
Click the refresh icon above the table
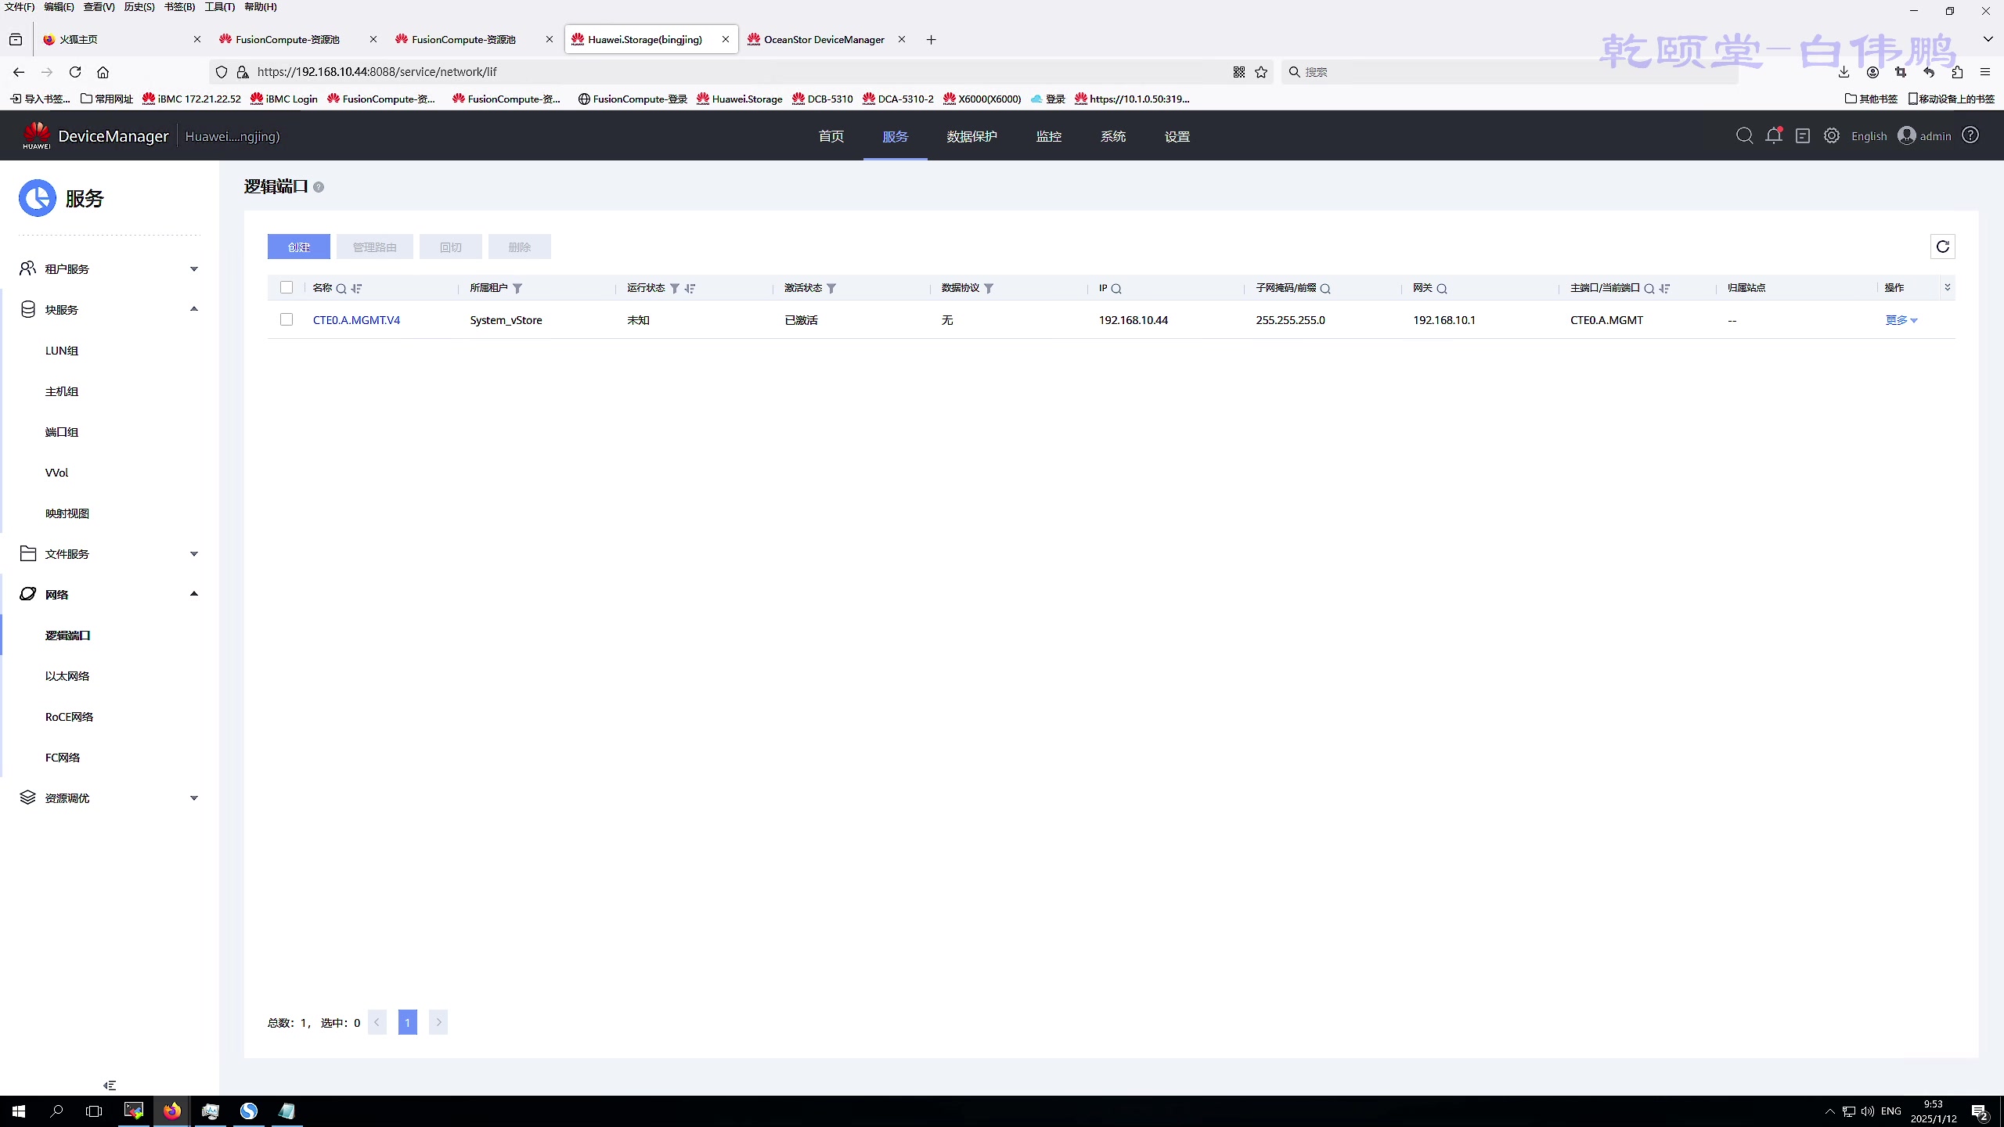1942,247
